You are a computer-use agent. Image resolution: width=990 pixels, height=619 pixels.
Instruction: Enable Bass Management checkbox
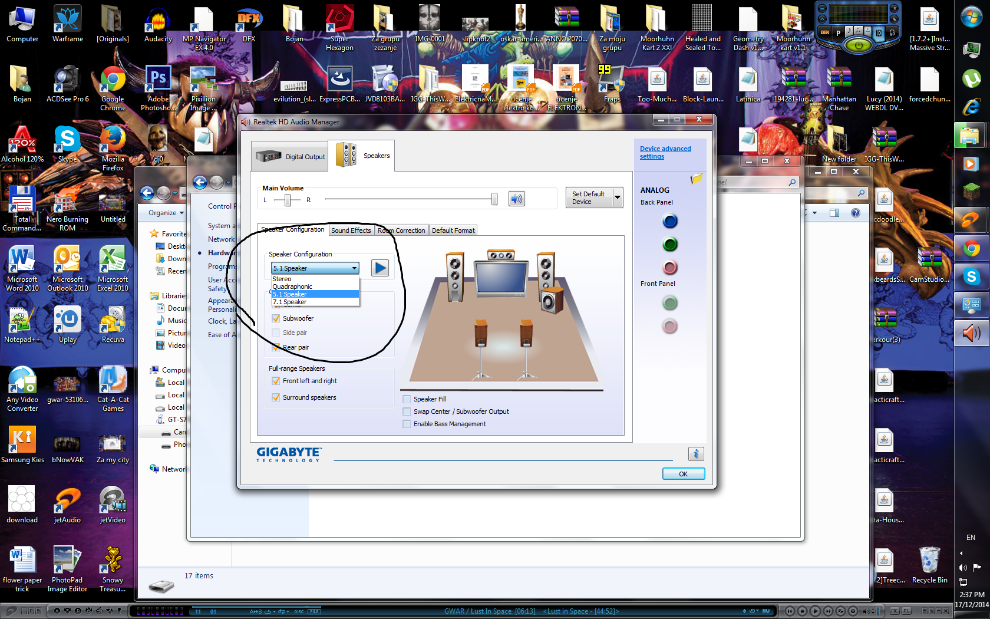click(x=406, y=424)
